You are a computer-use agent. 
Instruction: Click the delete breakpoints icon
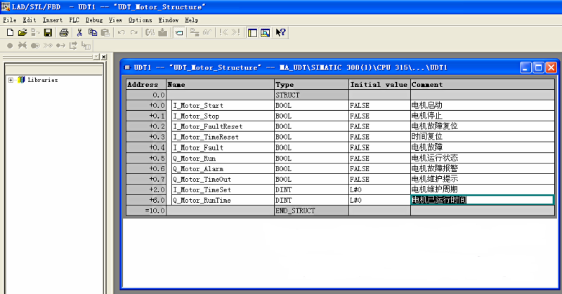coord(22,46)
